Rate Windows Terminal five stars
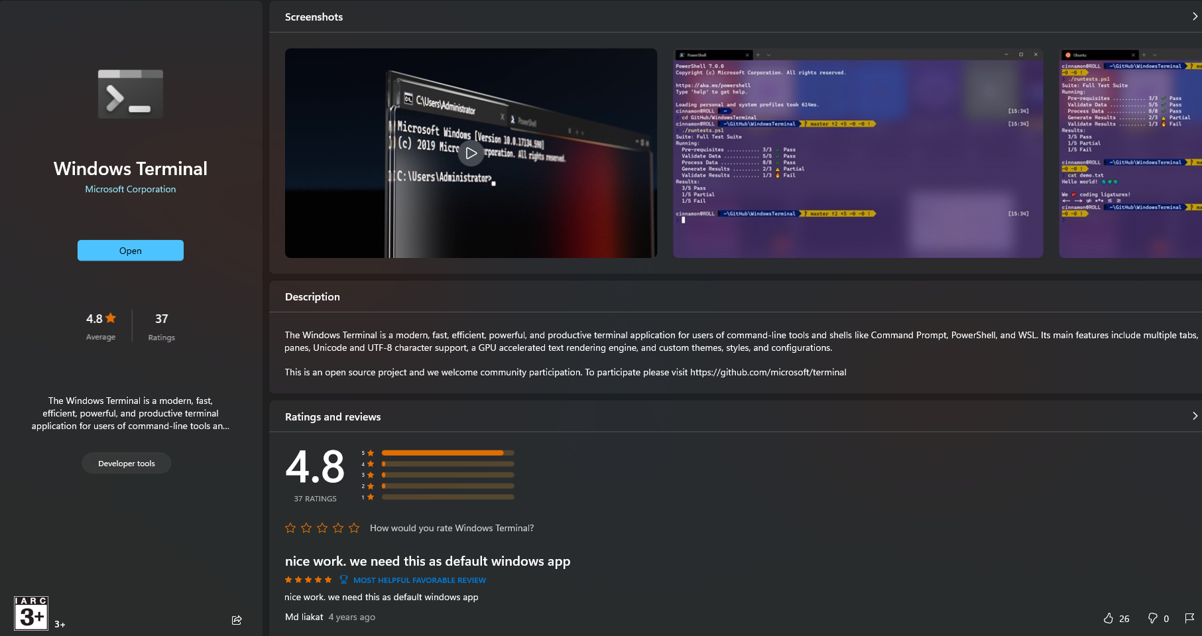This screenshot has width=1202, height=636. 354,528
